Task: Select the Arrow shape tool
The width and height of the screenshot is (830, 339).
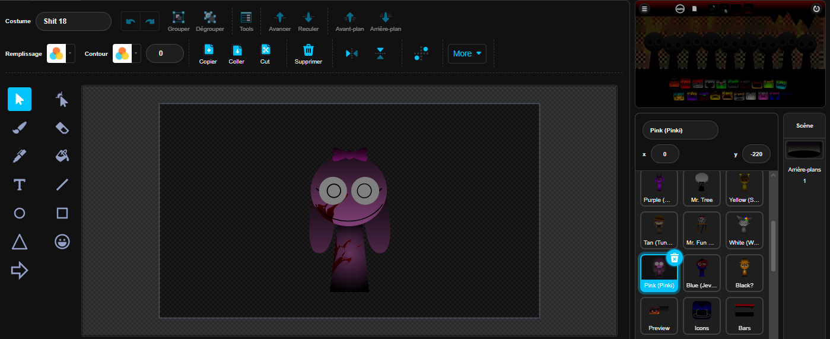Action: click(20, 271)
